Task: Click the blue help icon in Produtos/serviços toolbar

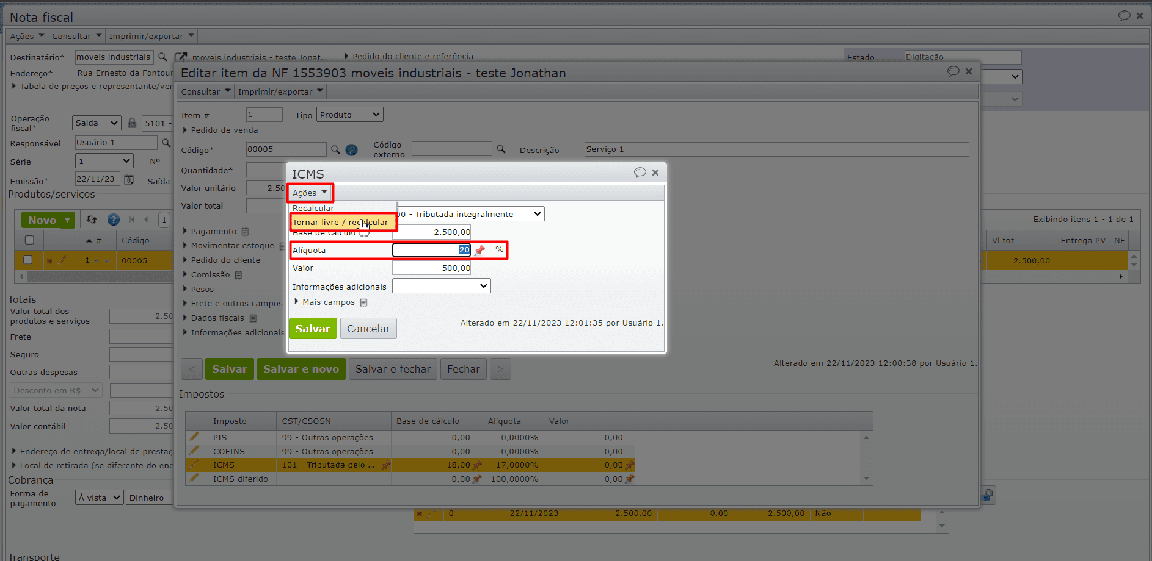Action: [x=113, y=220]
